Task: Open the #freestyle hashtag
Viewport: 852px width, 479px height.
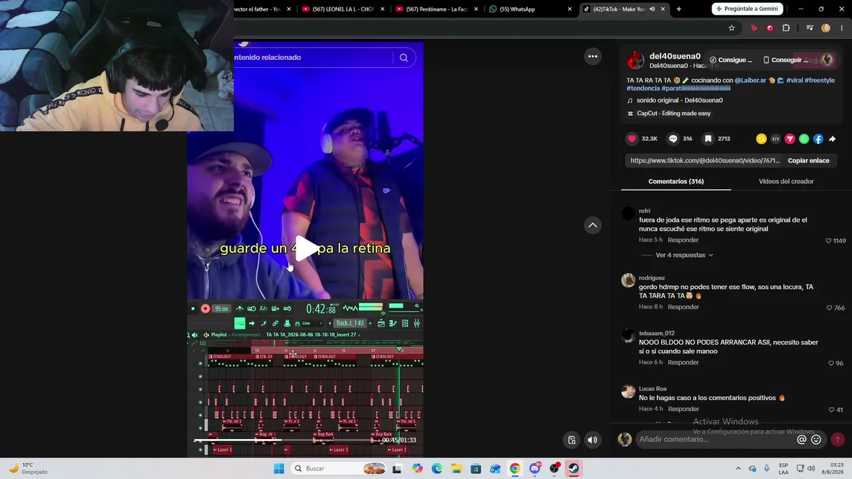Action: pos(819,80)
